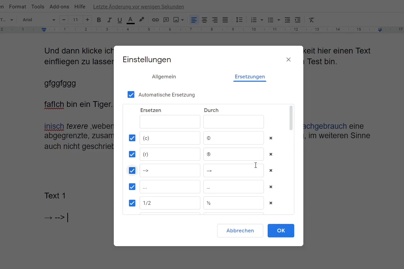Edit the (c) Ersetzen field
The height and width of the screenshot is (269, 404).
coord(170,138)
